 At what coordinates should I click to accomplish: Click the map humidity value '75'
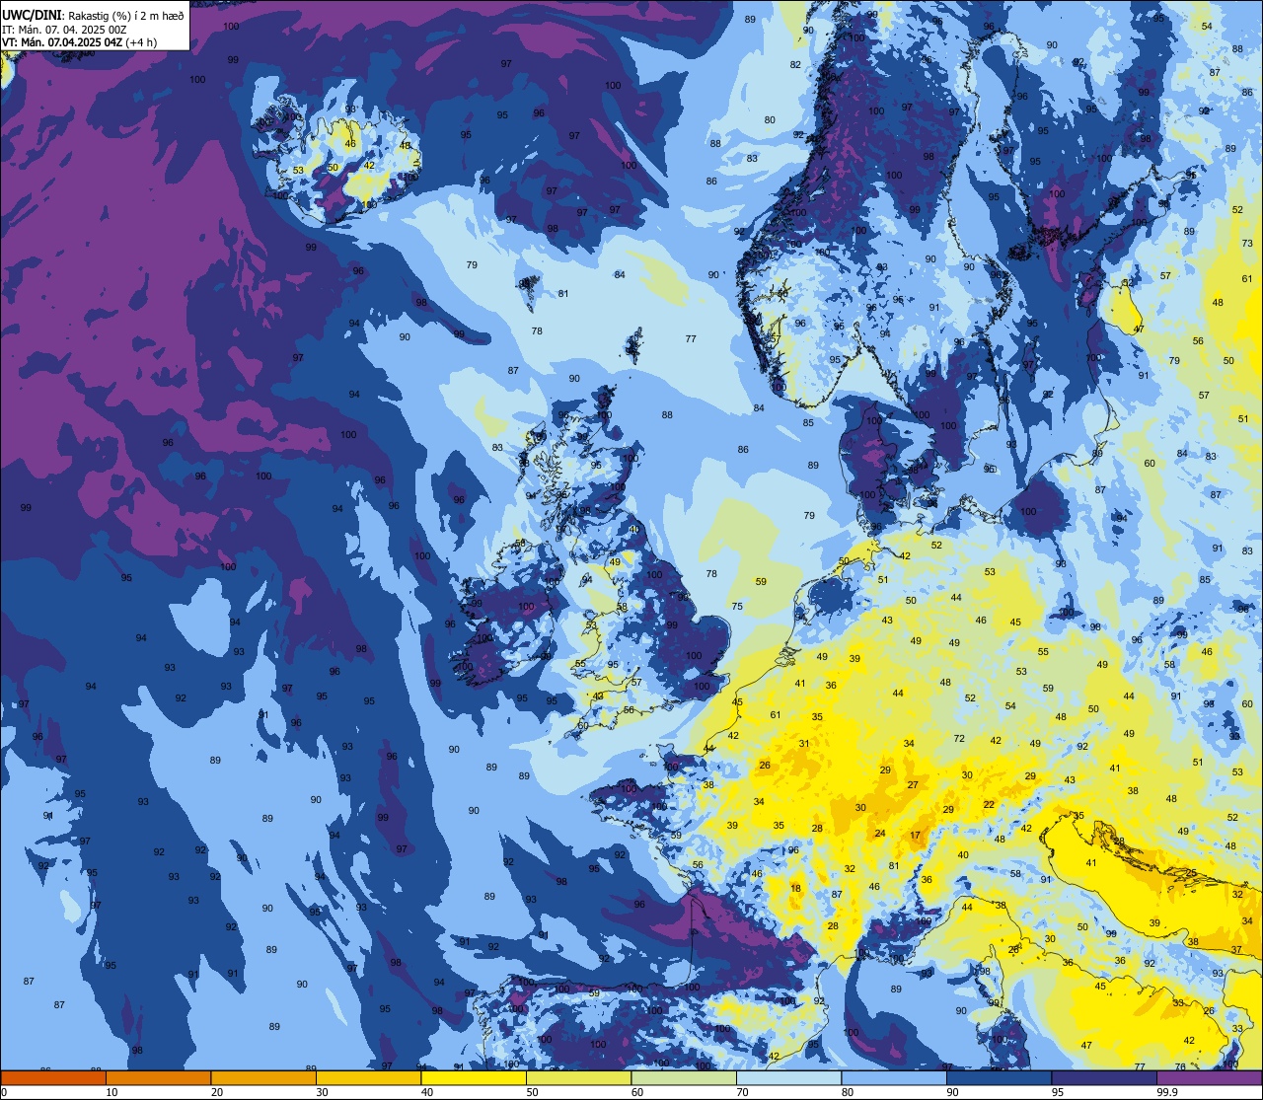(737, 606)
